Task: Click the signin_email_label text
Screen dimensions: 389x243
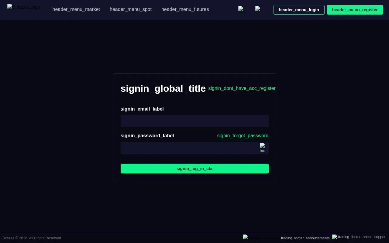Action: click(142, 109)
